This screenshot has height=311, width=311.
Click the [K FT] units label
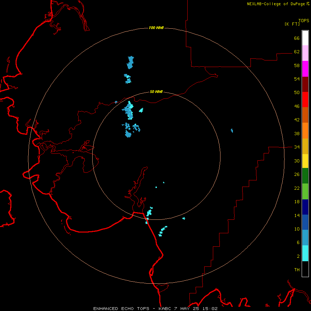pyautogui.click(x=292, y=24)
